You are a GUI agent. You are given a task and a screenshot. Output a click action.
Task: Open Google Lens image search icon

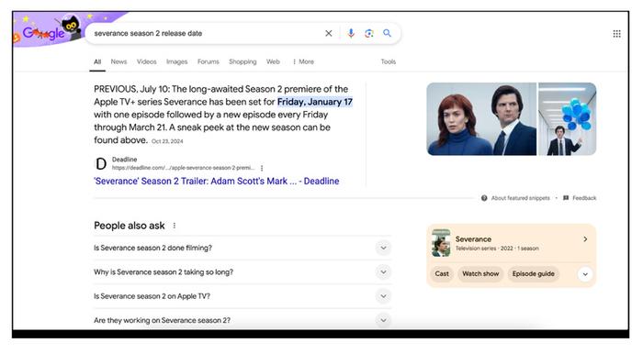(369, 34)
